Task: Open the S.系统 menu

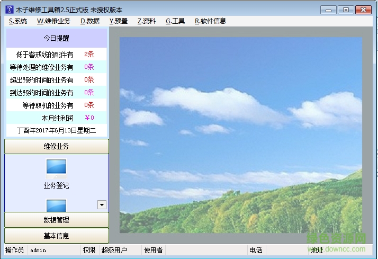Action: coord(18,21)
